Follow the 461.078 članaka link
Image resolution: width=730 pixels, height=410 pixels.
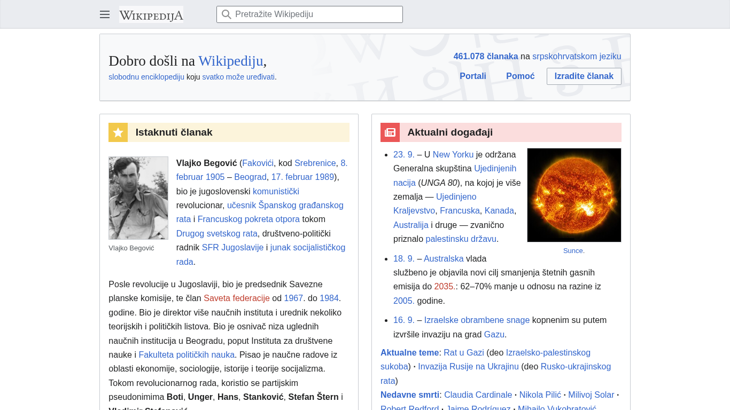point(485,57)
